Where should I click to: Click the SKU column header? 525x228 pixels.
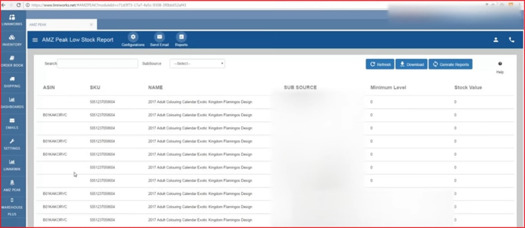(95, 88)
